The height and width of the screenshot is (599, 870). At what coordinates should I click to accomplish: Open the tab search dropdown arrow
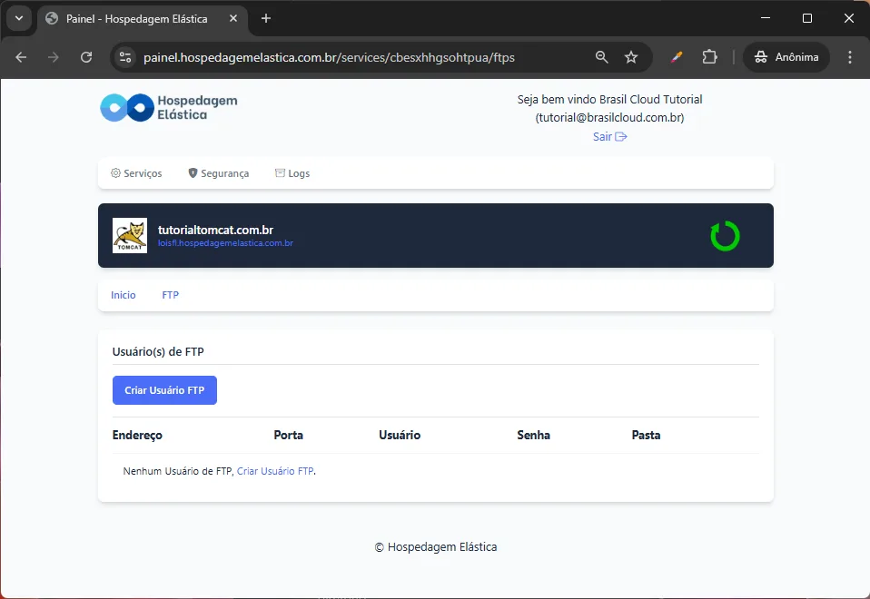tap(19, 18)
